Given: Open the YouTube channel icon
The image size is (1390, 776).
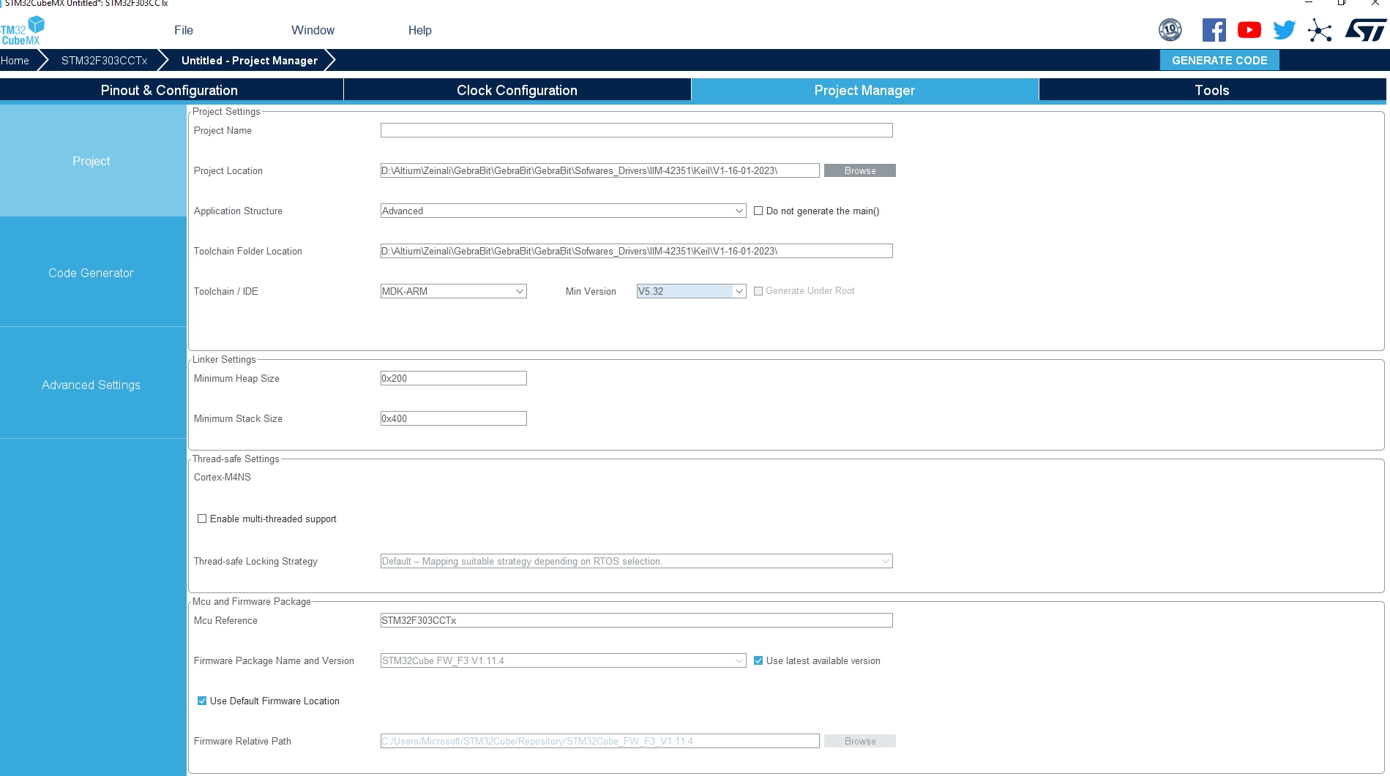Looking at the screenshot, I should click(1249, 30).
